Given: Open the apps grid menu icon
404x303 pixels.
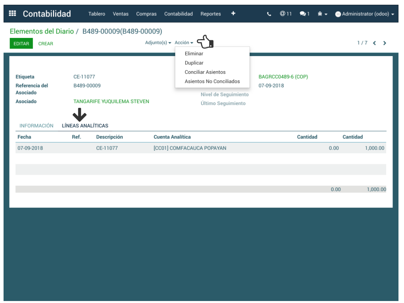Looking at the screenshot, I should (12, 13).
